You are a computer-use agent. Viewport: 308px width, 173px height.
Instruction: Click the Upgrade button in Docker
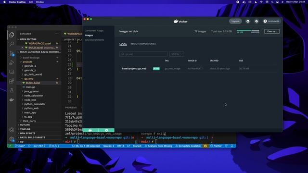[235, 21]
